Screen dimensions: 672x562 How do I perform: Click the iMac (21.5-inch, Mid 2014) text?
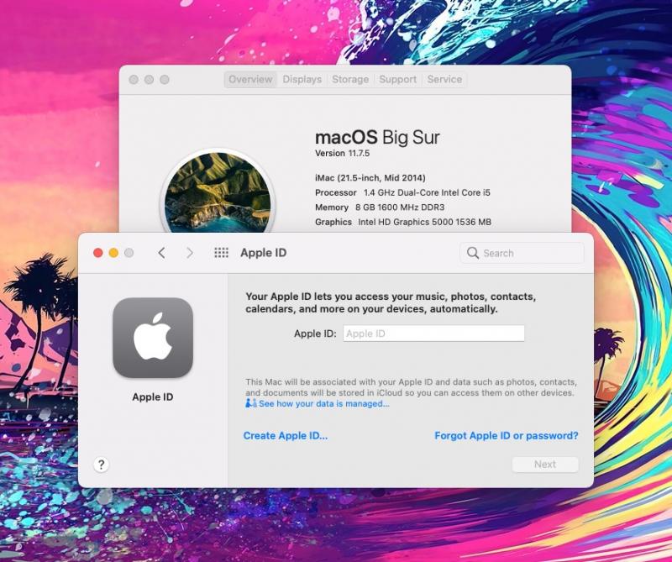(370, 178)
